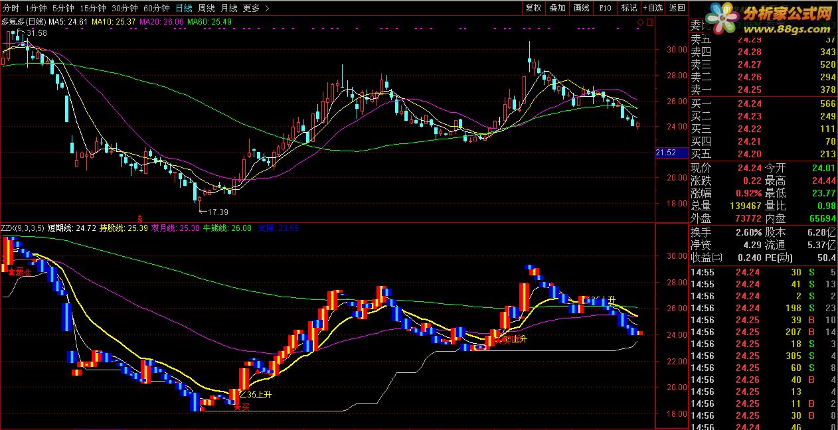Click the 31.58 high price label

37,33
